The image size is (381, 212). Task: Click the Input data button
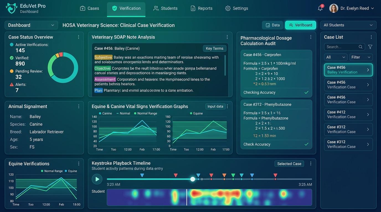tap(215, 107)
